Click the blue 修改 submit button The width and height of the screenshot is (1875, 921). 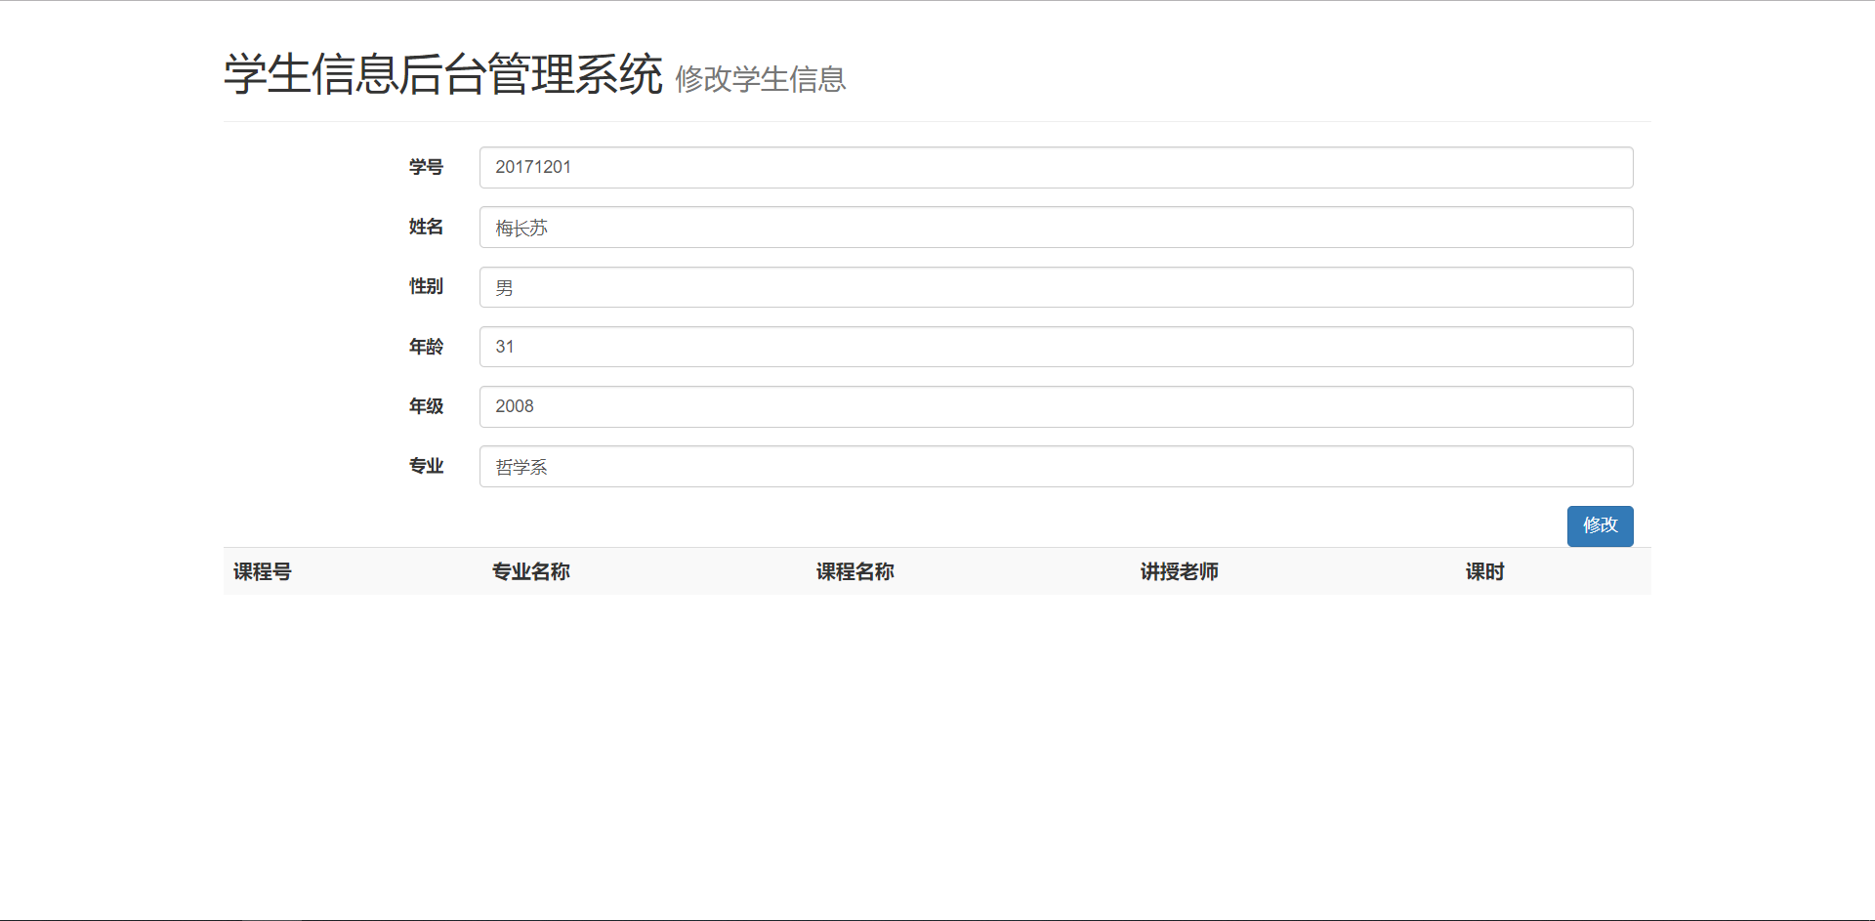(x=1600, y=525)
